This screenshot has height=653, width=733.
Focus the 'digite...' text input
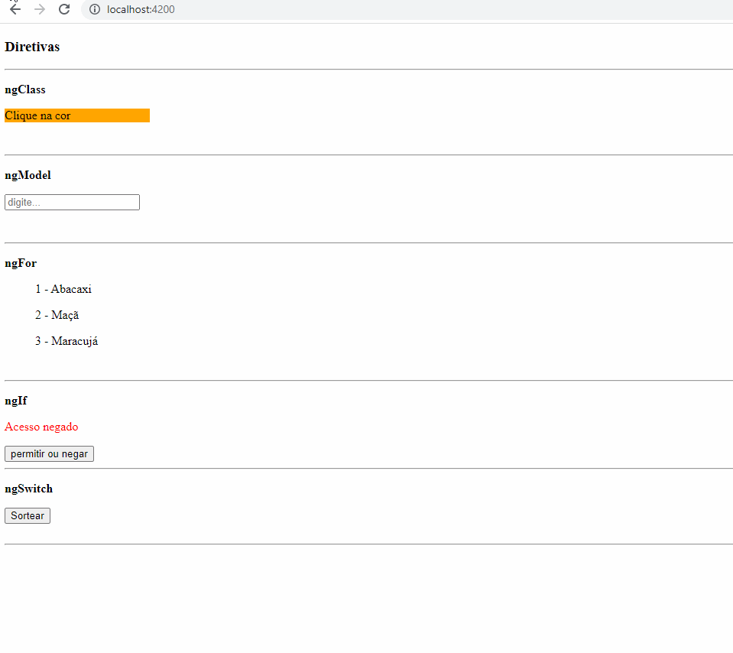(x=72, y=202)
